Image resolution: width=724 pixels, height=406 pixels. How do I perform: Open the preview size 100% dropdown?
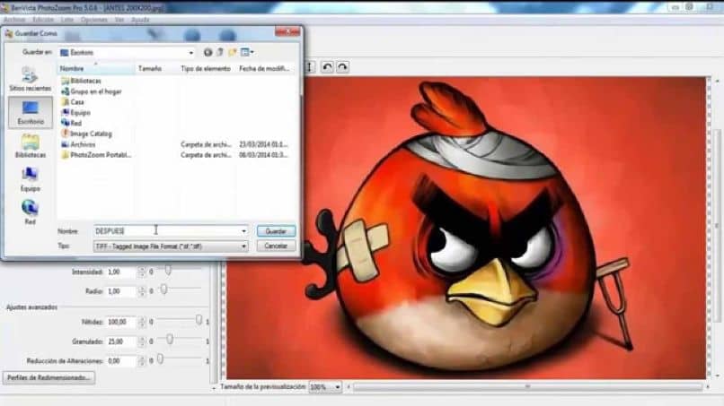[337, 387]
